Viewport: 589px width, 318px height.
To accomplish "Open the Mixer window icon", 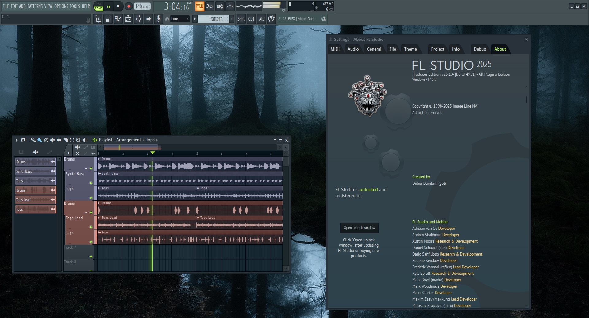I will coord(138,19).
